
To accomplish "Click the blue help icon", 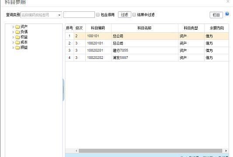I will (x=227, y=14).
